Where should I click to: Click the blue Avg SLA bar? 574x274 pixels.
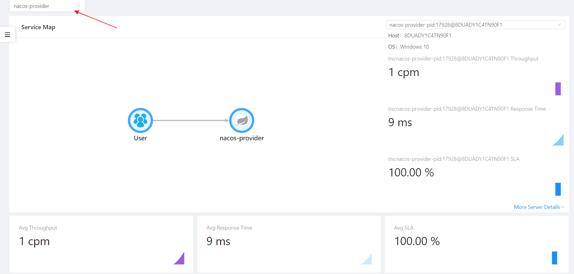[555, 258]
